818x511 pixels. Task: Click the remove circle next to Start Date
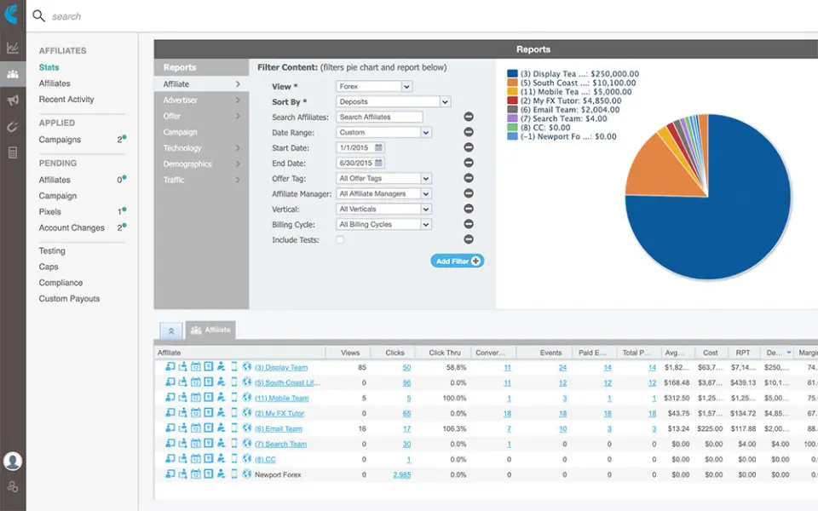click(x=468, y=147)
